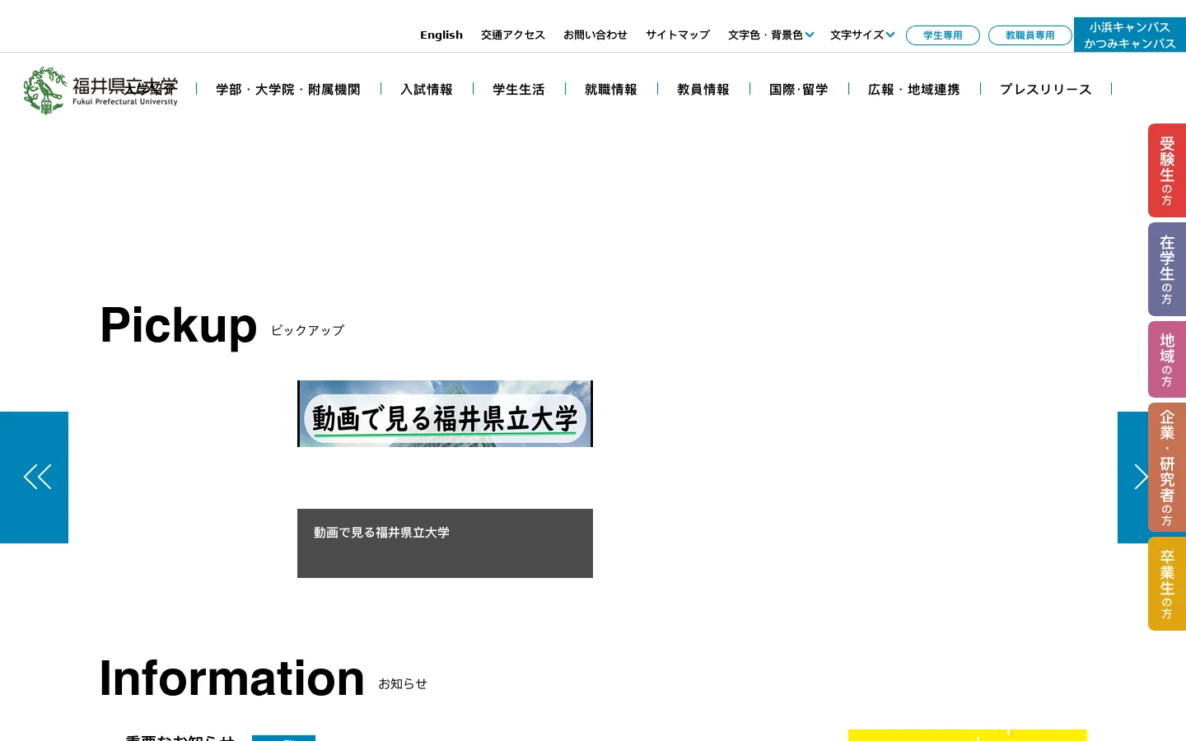Click the 動画で見る福井県立大学 caption box
The width and height of the screenshot is (1186, 741).
click(445, 543)
